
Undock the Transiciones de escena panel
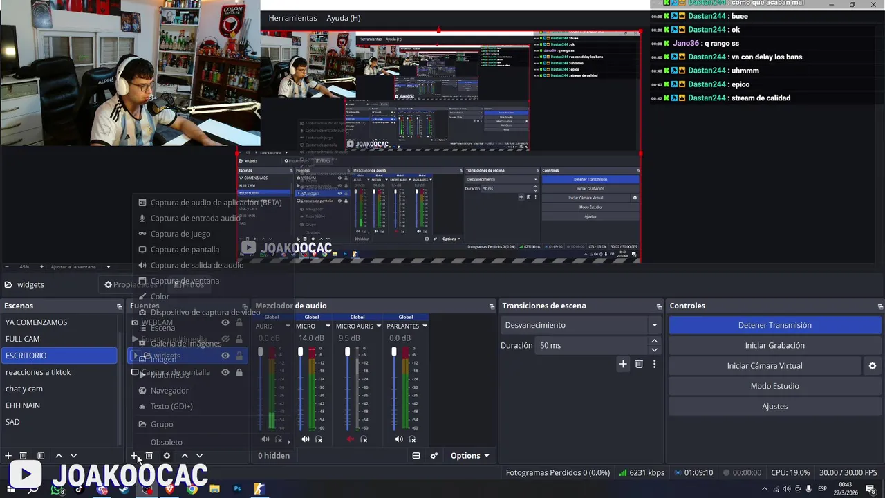659,306
